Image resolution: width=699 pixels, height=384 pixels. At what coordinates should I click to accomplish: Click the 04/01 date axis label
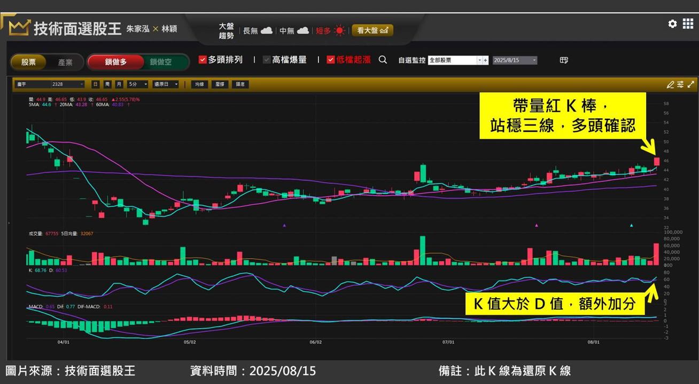63,342
